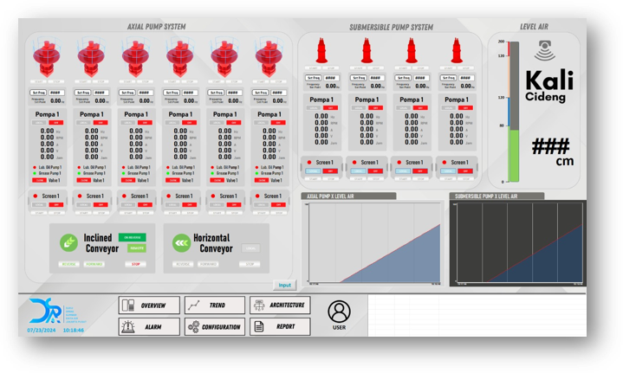Click the Input button

click(284, 285)
